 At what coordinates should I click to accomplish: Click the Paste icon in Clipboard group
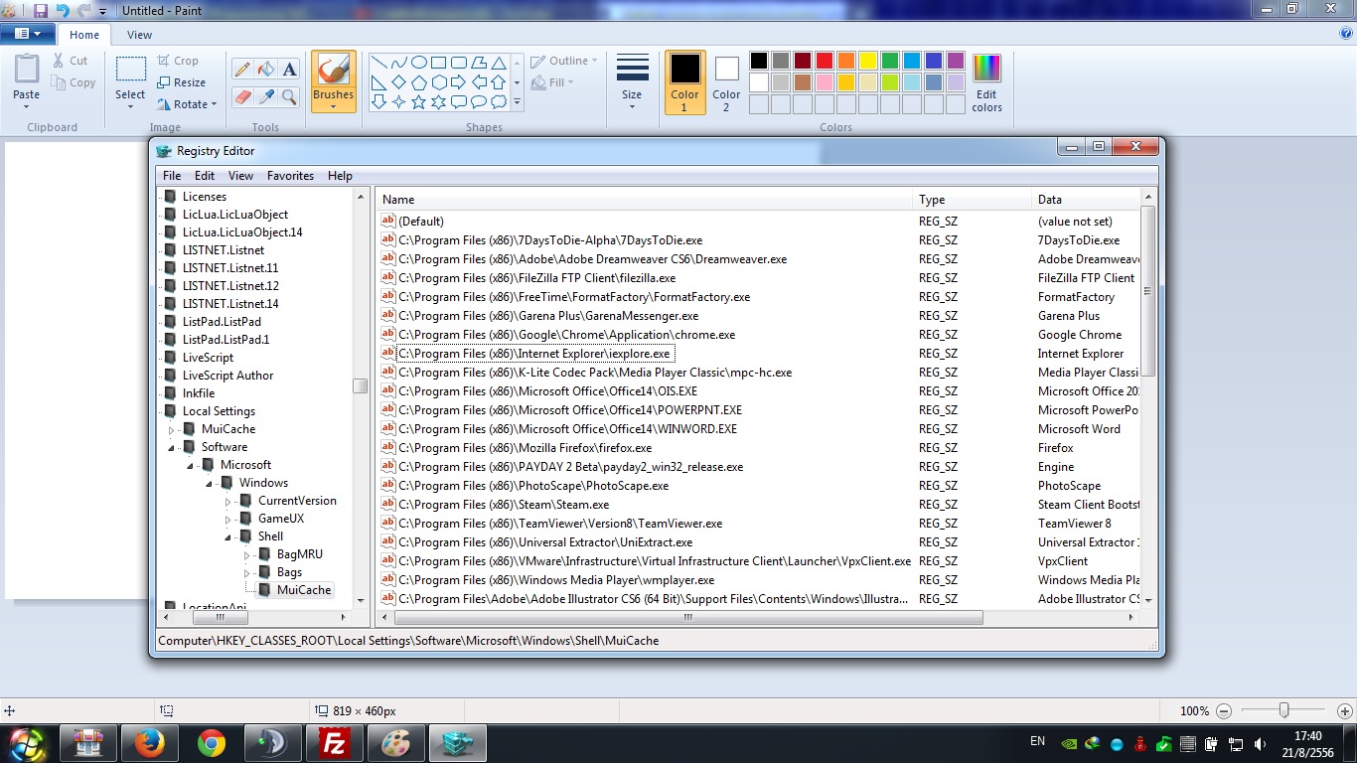pyautogui.click(x=27, y=70)
